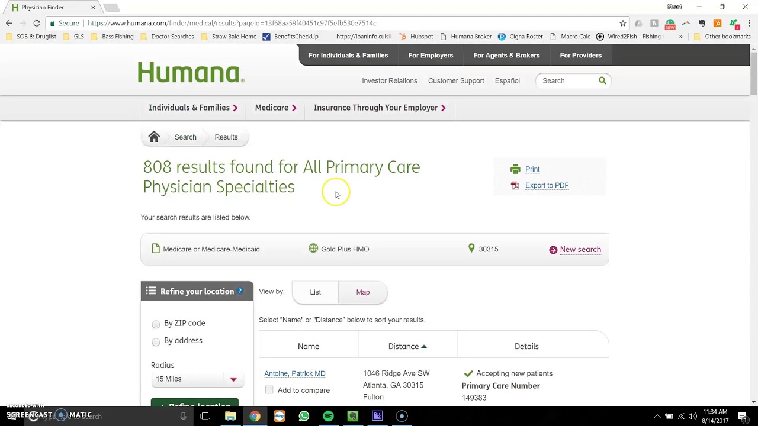Viewport: 758px width, 426px height.
Task: Open the RingCentral taskbar icon
Action: coord(280,416)
